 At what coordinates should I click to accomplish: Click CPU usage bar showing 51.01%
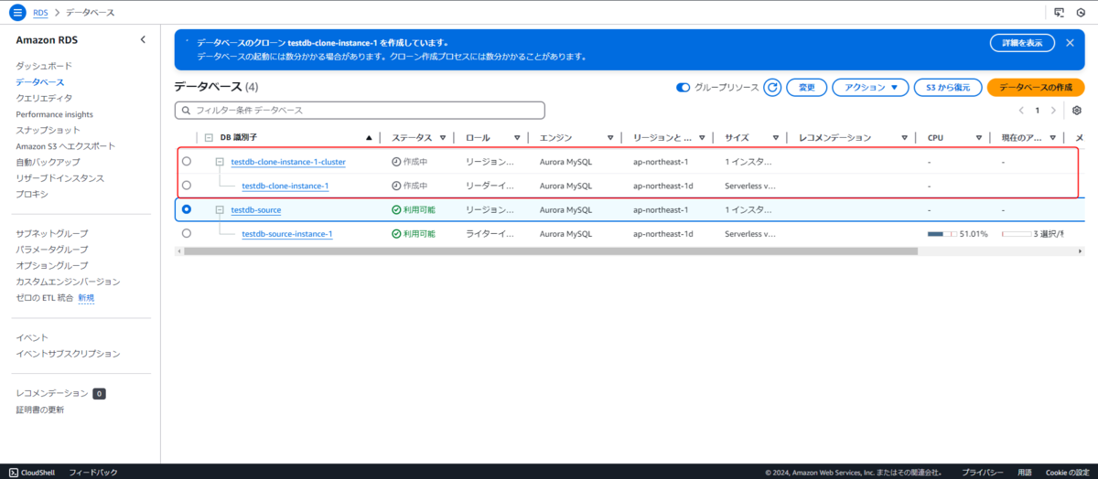(942, 233)
